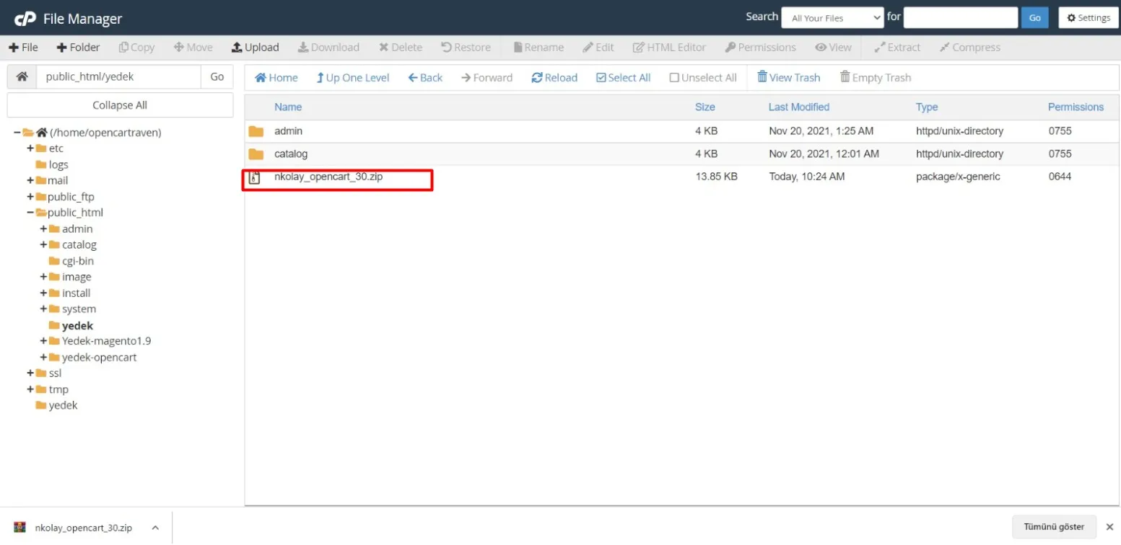Go Up One Level

(352, 78)
